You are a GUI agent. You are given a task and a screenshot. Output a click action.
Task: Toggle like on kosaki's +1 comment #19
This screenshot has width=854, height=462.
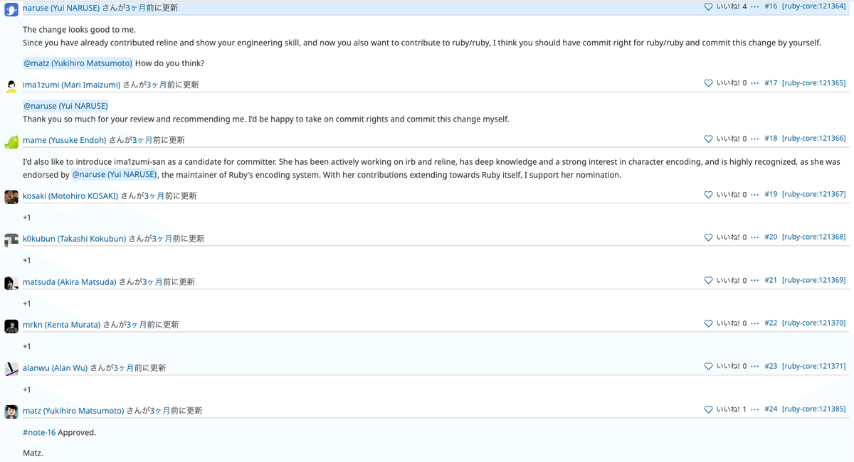[x=708, y=194]
